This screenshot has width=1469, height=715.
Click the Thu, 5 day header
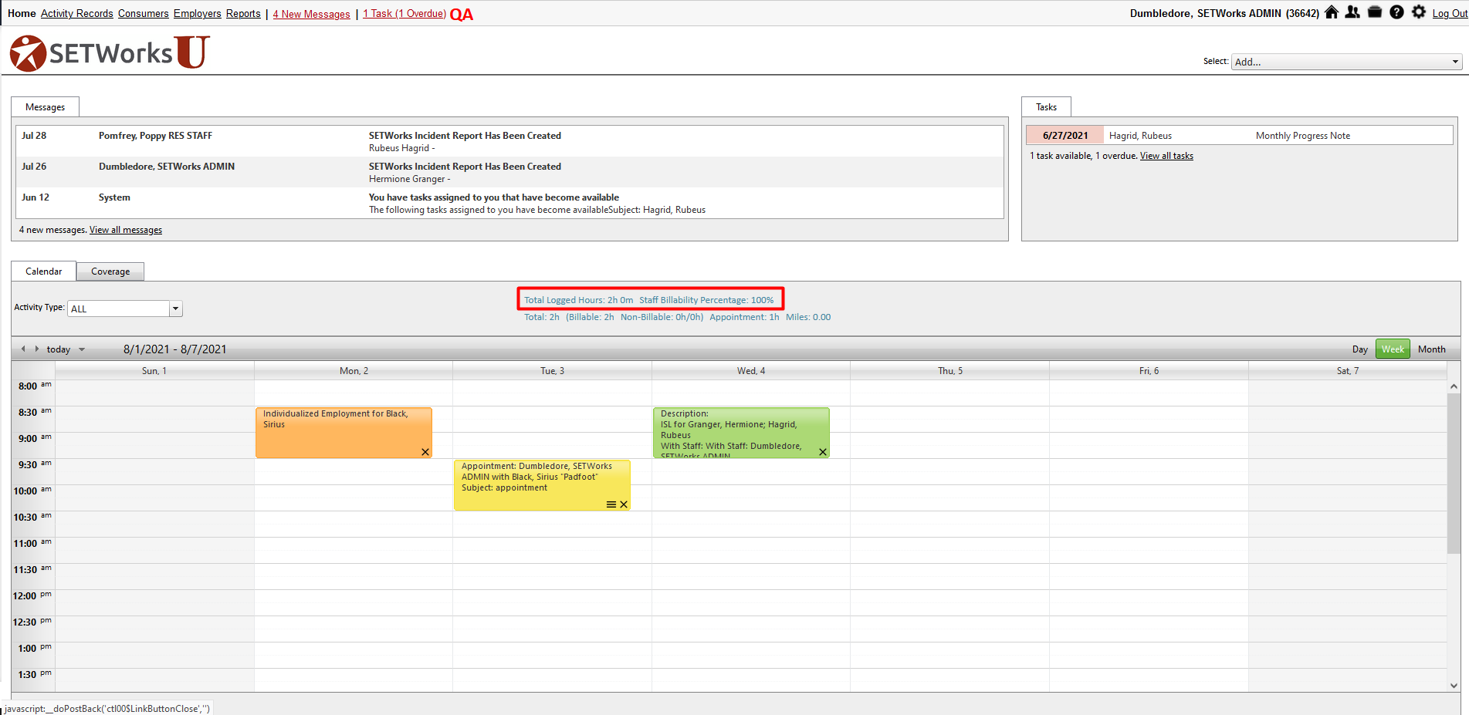pyautogui.click(x=950, y=371)
